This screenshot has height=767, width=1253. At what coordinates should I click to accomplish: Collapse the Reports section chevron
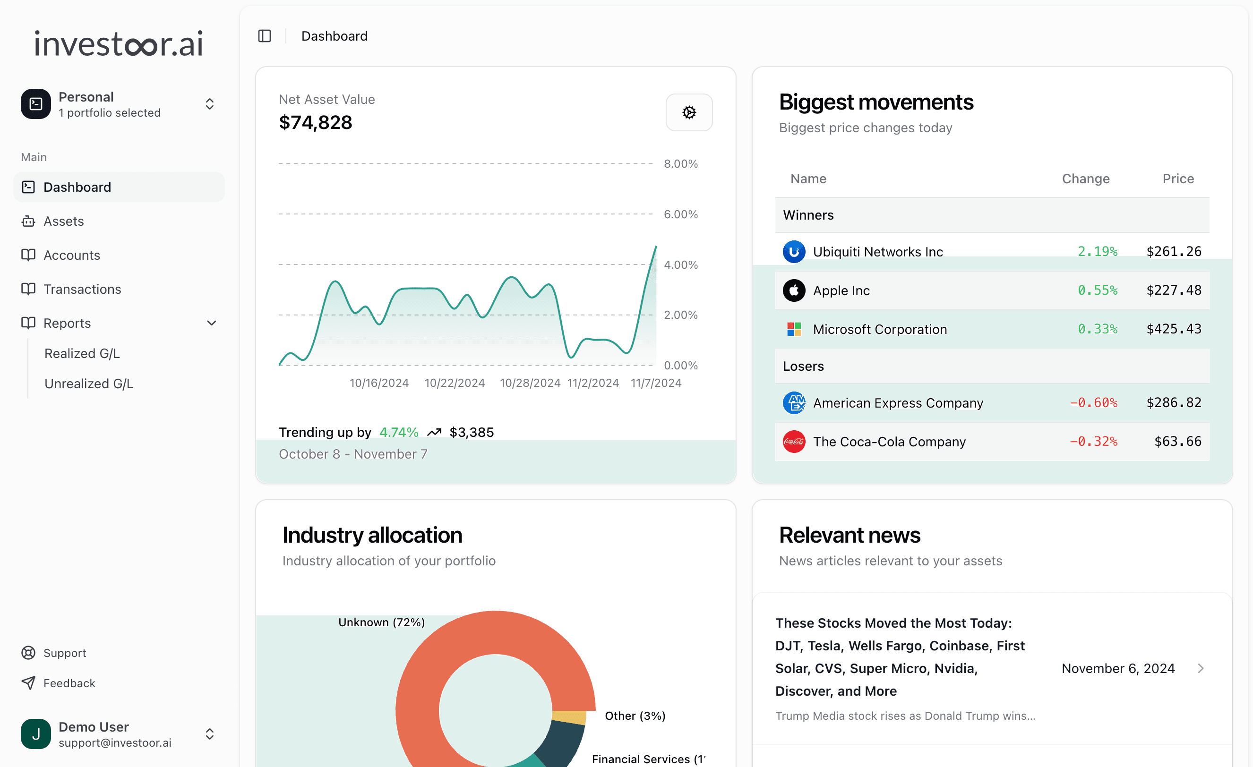(212, 323)
